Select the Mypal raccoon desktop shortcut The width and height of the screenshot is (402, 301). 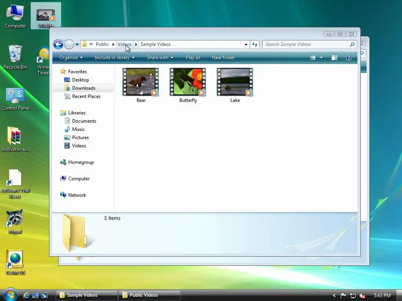(x=15, y=222)
